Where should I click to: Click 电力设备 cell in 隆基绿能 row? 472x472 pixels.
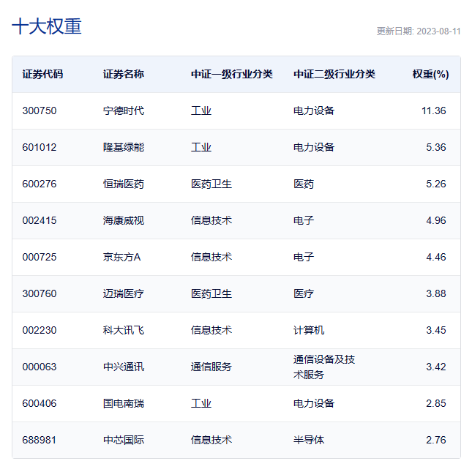pyautogui.click(x=314, y=148)
